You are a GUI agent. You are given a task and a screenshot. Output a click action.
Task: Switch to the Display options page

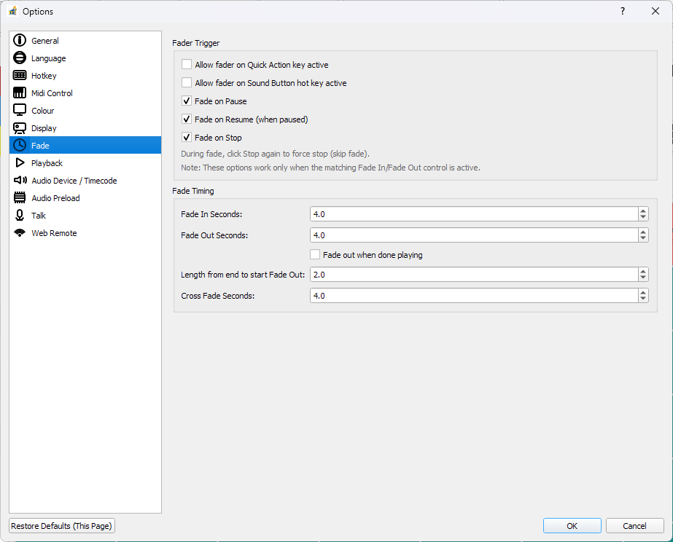pyautogui.click(x=44, y=128)
